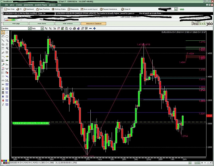Click the zoom out minus icon
Image resolution: width=214 pixels, height=166 pixels.
click(x=90, y=28)
